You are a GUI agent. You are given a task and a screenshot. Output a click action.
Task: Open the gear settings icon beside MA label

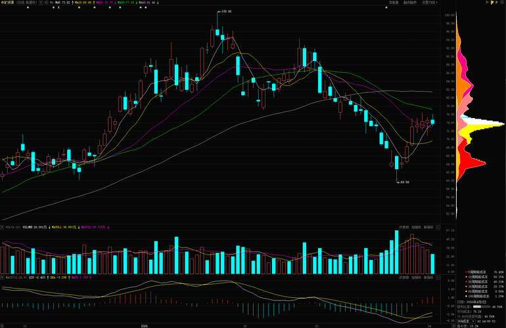coord(47,2)
